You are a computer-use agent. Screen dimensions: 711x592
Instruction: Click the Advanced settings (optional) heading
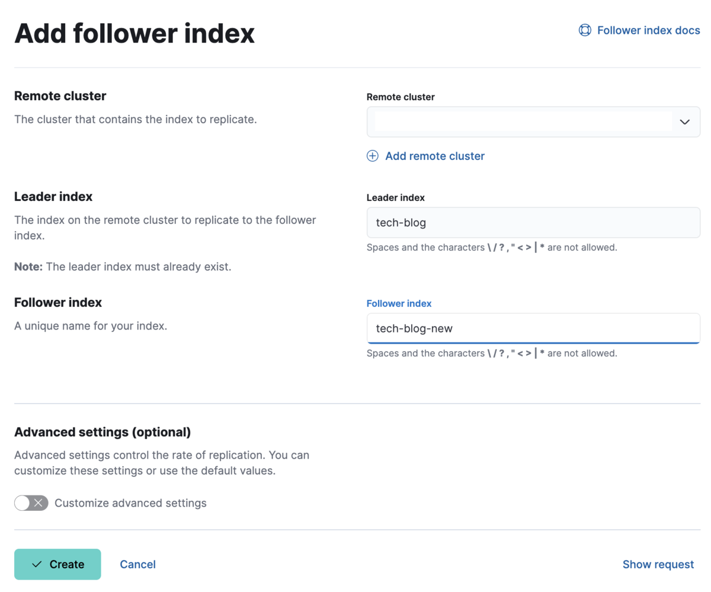click(103, 432)
